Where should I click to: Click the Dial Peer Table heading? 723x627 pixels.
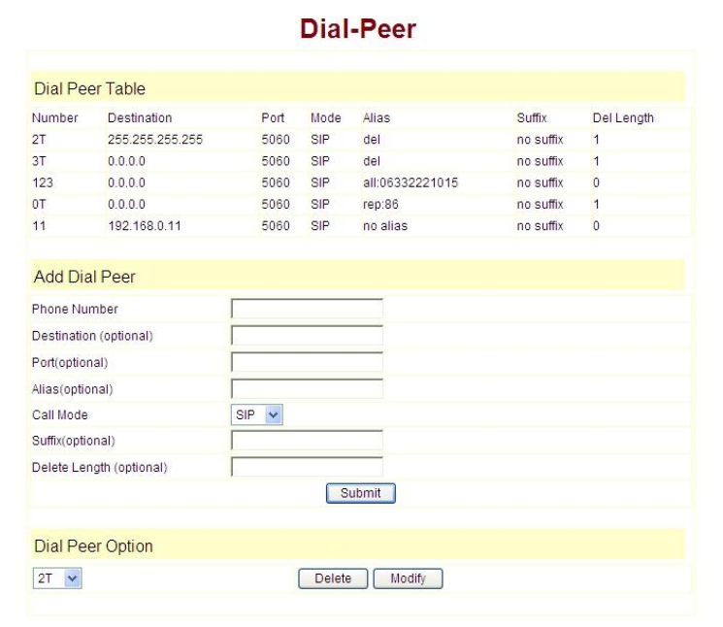tap(90, 88)
